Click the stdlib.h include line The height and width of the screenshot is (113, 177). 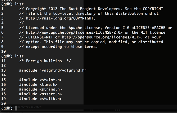tap(40, 99)
